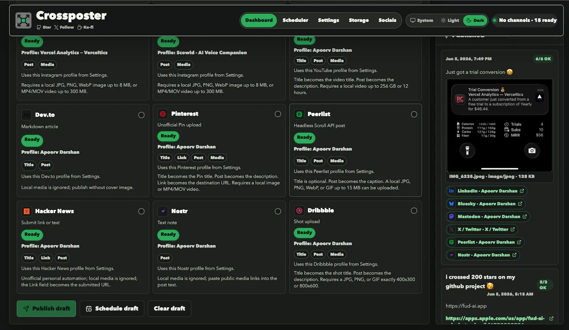The width and height of the screenshot is (569, 330).
Task: Click the No channels 15 ready status
Action: coord(525,21)
